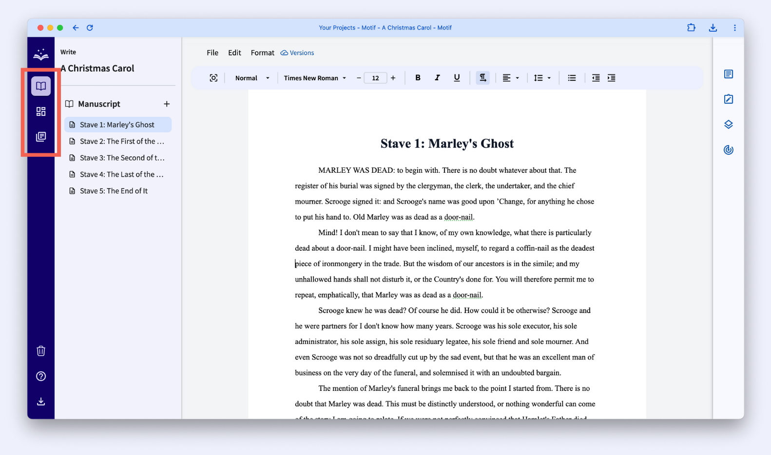Toggle bold formatting
The image size is (771, 455).
click(x=418, y=78)
